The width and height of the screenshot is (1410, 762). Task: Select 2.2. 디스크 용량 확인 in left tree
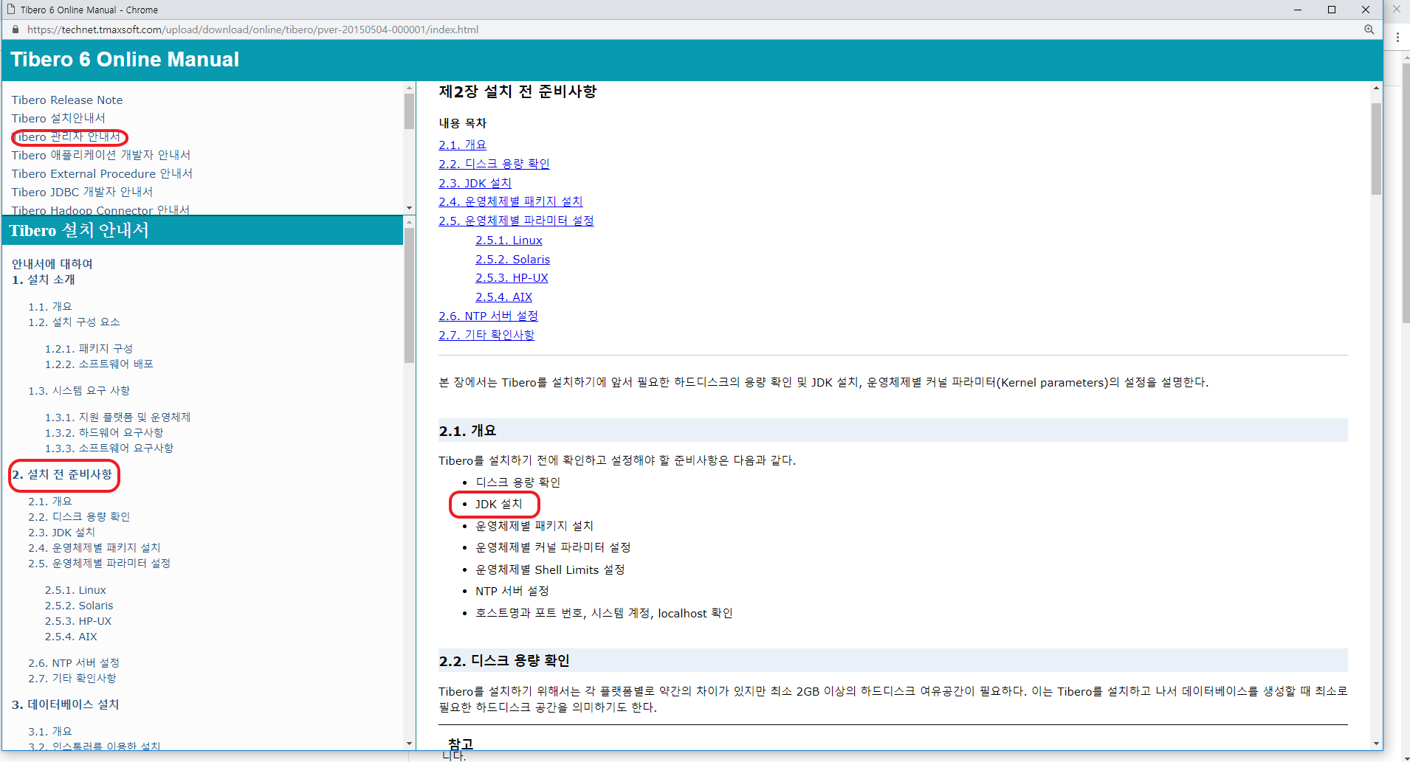pos(79,516)
